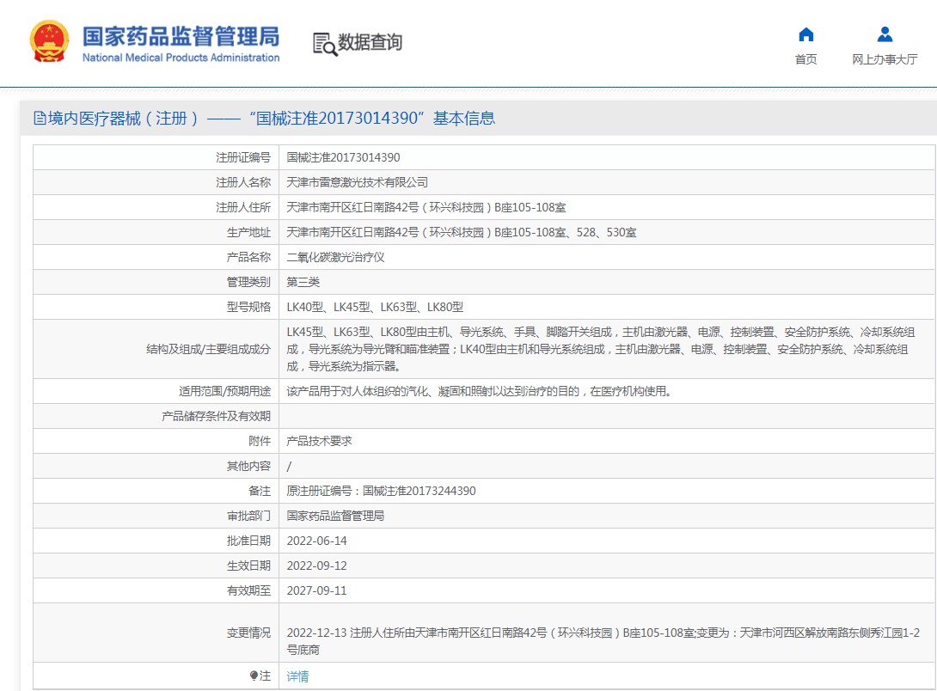Click the 其他内容 slash value
Image resolution: width=937 pixels, height=691 pixels.
click(x=289, y=466)
